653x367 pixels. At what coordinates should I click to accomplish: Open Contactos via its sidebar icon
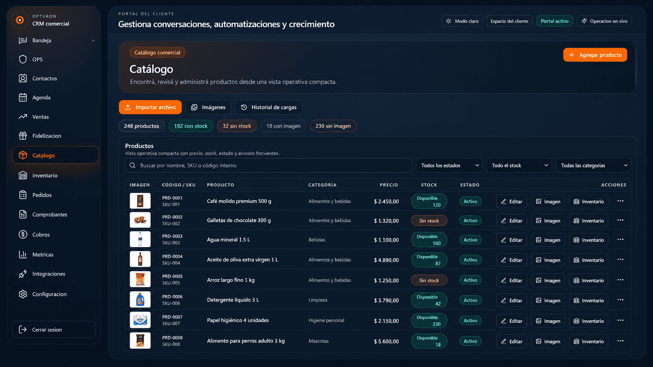(x=23, y=78)
